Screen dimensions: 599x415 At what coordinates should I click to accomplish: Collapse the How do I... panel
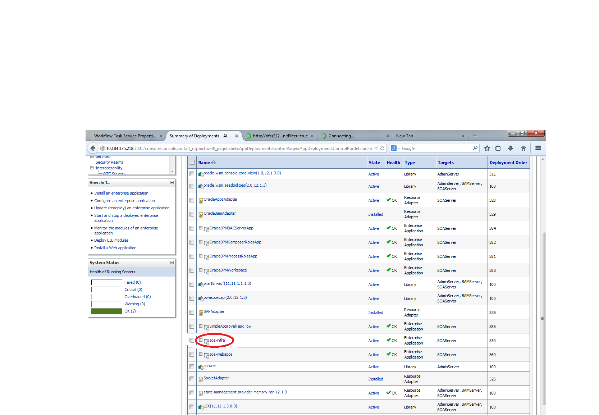[x=172, y=183]
